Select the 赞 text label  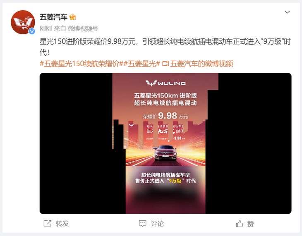[250, 224]
